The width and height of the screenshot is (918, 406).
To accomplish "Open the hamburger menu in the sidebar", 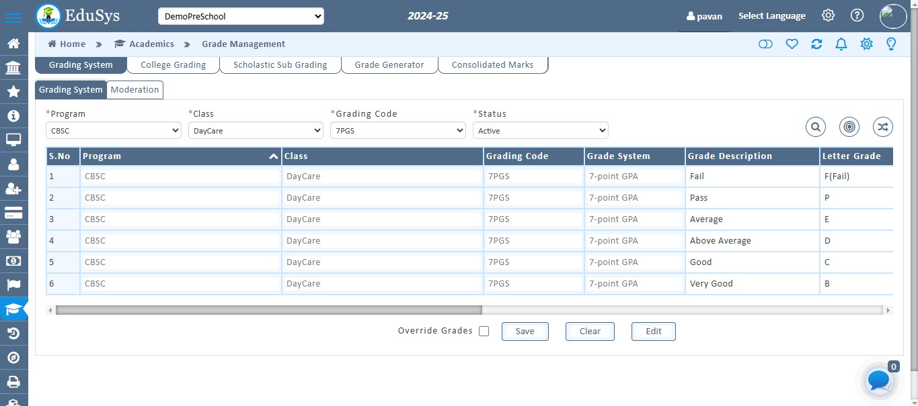I will (13, 17).
